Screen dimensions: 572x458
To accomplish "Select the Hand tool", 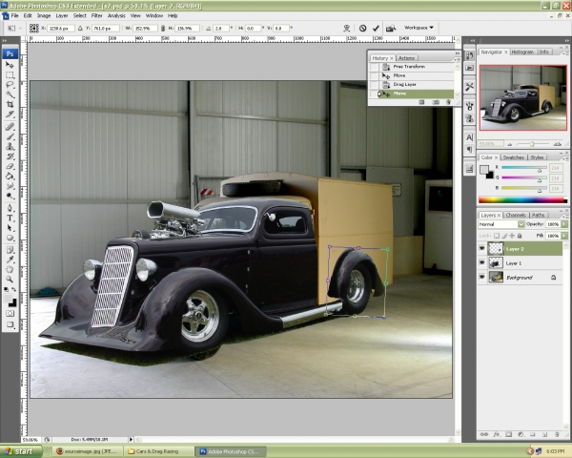I will [x=10, y=269].
